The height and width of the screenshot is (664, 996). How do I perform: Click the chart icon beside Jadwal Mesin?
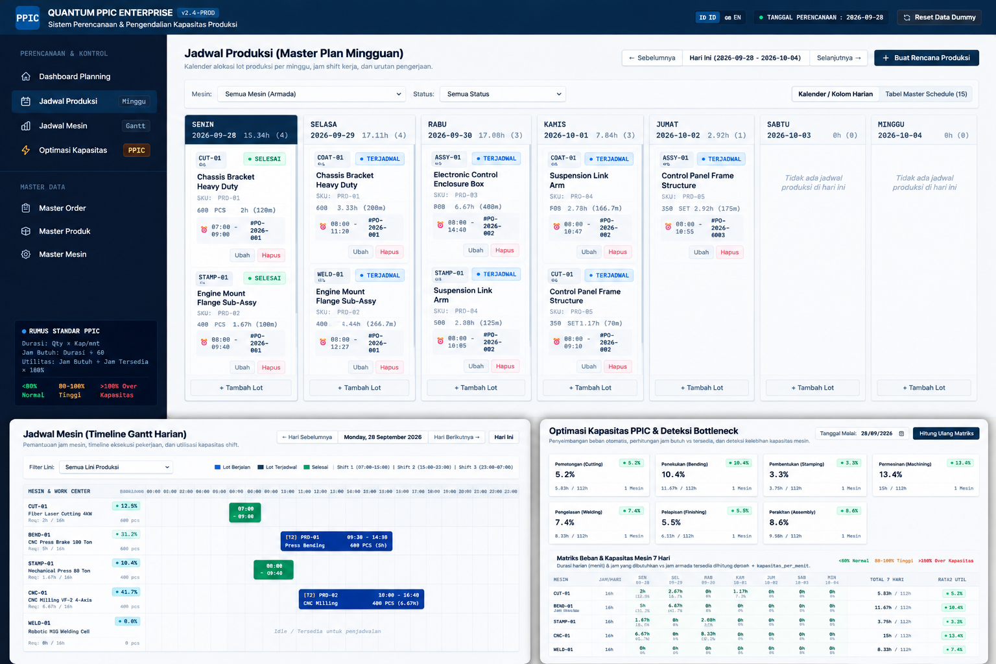pyautogui.click(x=26, y=126)
